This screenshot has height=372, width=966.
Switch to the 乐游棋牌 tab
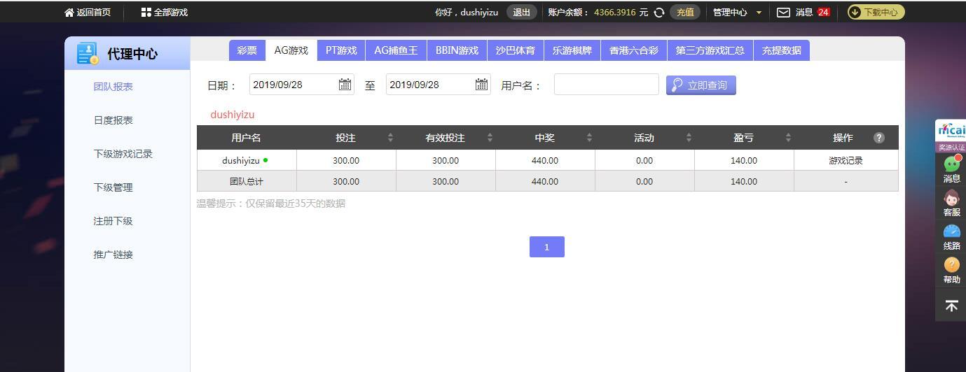[572, 50]
